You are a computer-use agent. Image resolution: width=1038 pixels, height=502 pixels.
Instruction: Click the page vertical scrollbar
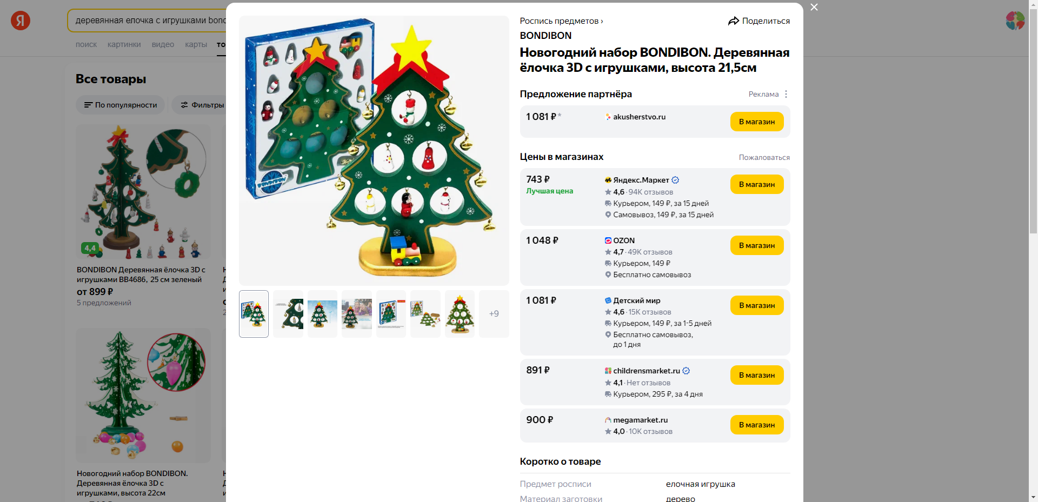pos(1033,251)
